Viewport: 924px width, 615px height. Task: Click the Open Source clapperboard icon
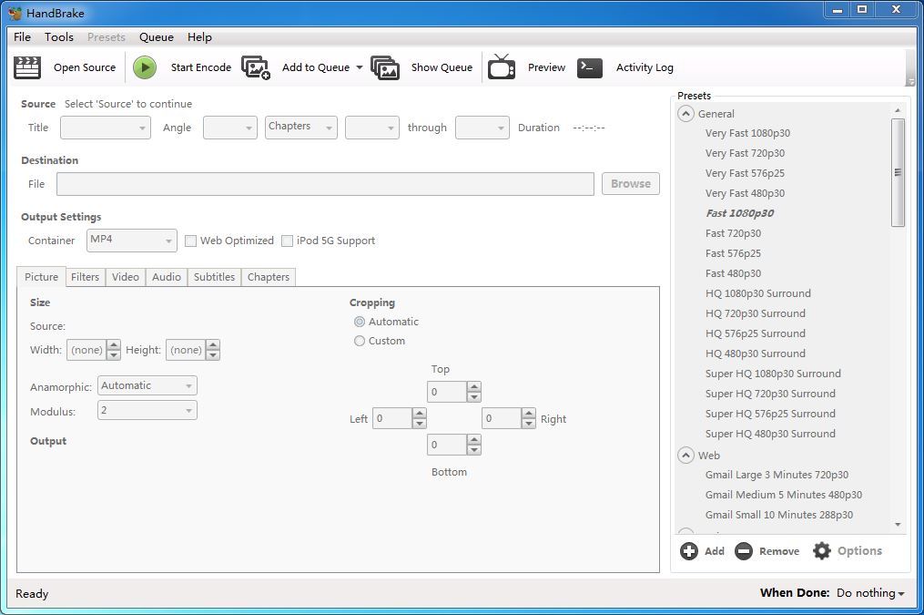click(27, 67)
